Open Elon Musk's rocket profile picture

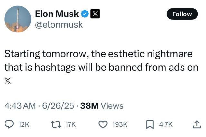(x=18, y=19)
